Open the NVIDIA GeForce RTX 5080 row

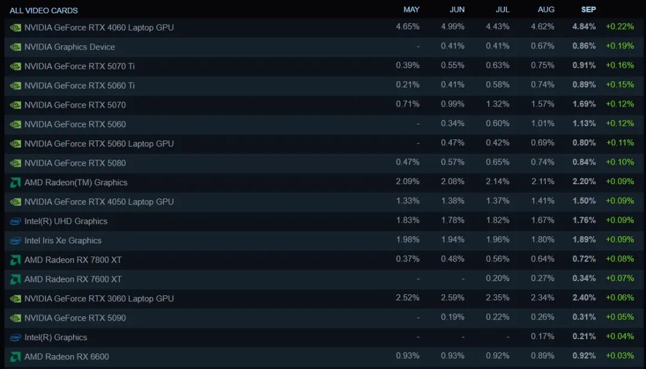click(x=323, y=163)
